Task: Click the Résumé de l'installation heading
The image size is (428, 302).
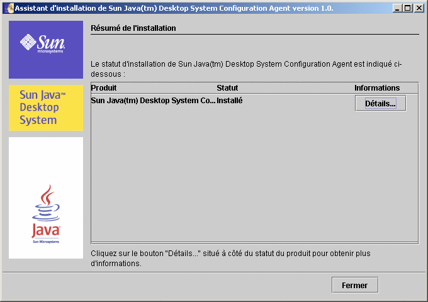Action: tap(133, 28)
